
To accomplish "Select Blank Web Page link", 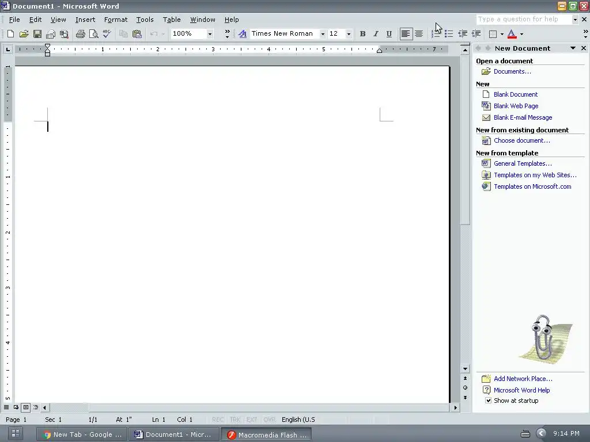I will tap(516, 106).
